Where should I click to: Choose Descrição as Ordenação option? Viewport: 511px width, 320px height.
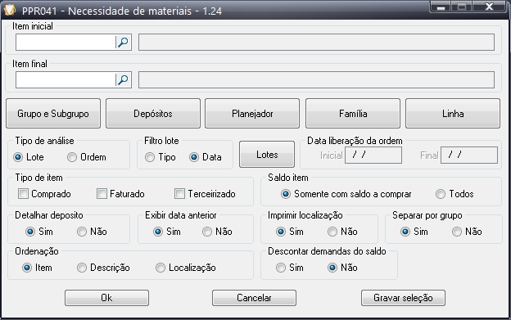click(x=81, y=268)
